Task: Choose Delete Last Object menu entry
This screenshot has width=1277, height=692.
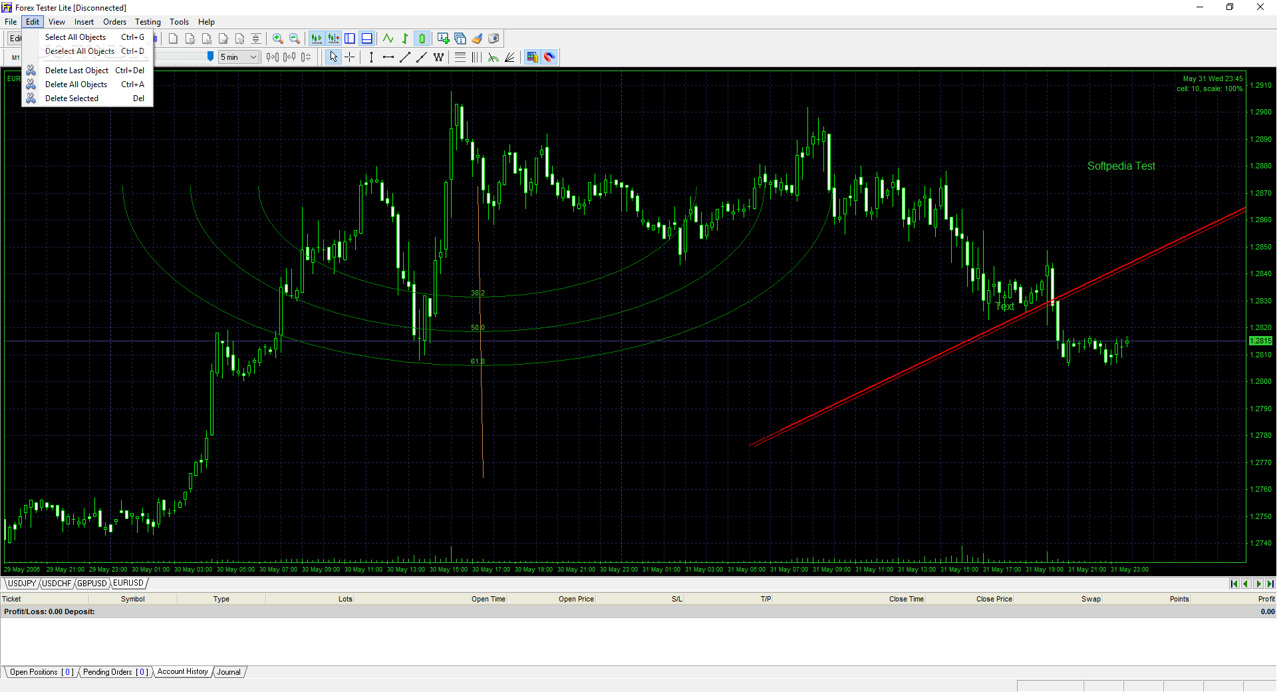Action: 88,71
